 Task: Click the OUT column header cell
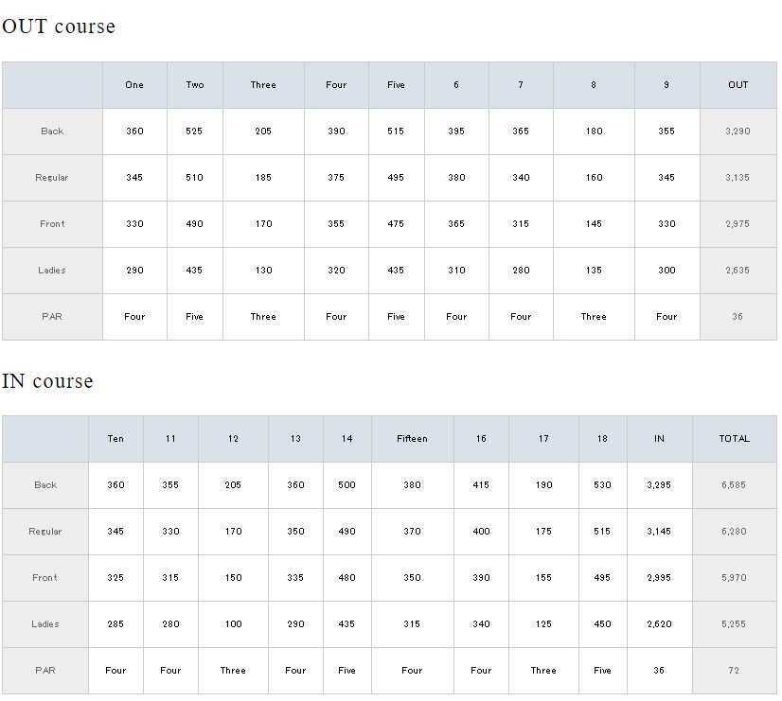(738, 85)
